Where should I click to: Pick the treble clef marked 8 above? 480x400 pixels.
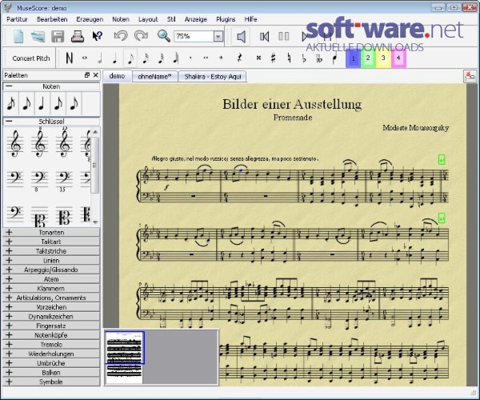[40, 143]
